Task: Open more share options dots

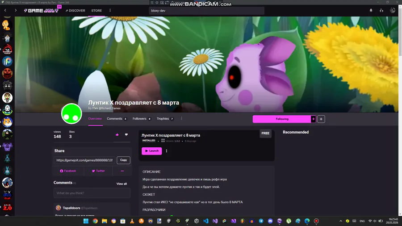Action: pos(122,171)
